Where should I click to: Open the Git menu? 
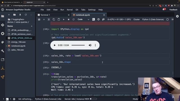77,10
